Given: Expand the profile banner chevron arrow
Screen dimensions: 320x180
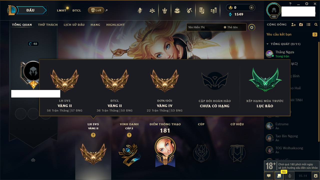Looking at the screenshot, I should pyautogui.click(x=33, y=160).
